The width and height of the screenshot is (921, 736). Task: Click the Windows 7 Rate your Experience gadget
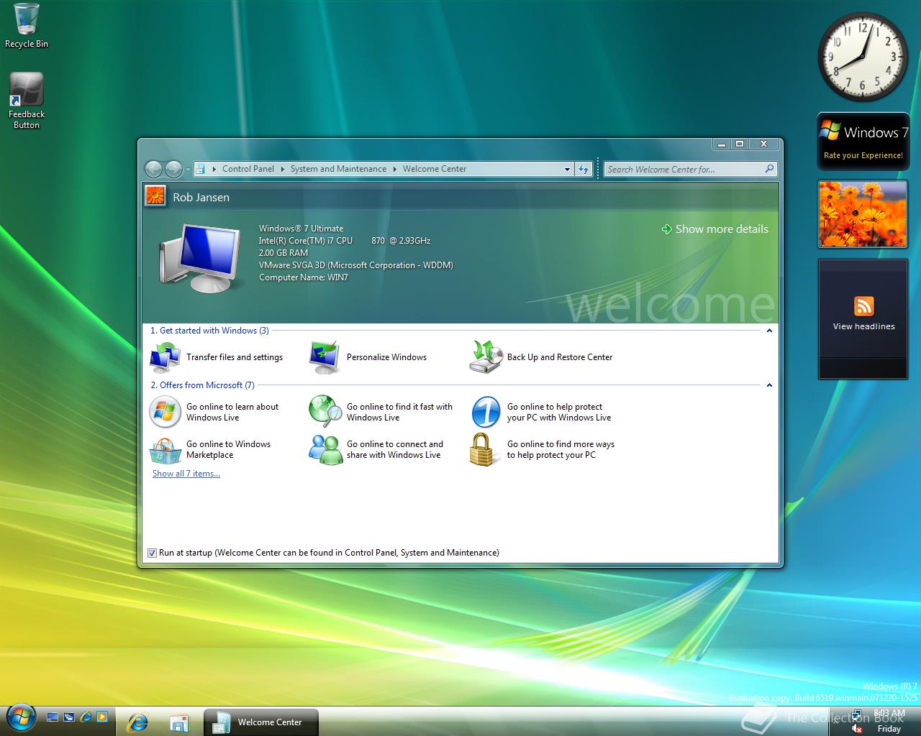click(863, 141)
